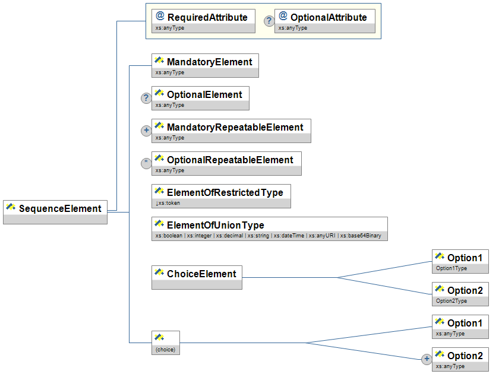The image size is (502, 374).
Task: Click the asterisk badge beside OptionalRepeatableElement
Action: (x=146, y=164)
